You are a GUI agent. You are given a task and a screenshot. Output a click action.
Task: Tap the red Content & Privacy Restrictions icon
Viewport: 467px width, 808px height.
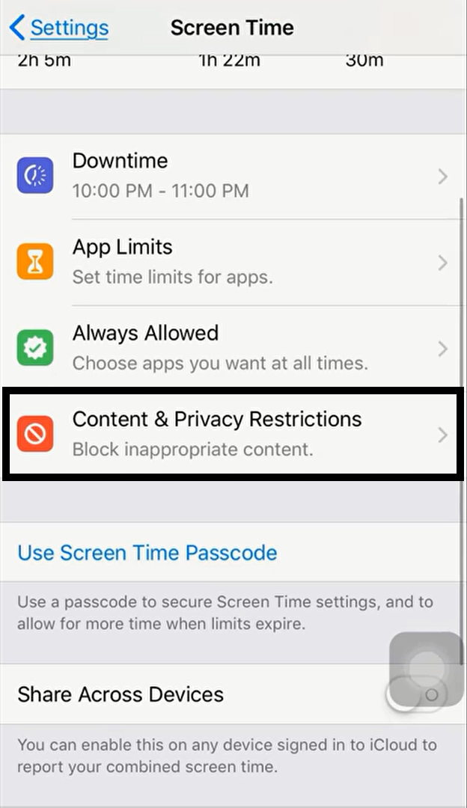(35, 434)
